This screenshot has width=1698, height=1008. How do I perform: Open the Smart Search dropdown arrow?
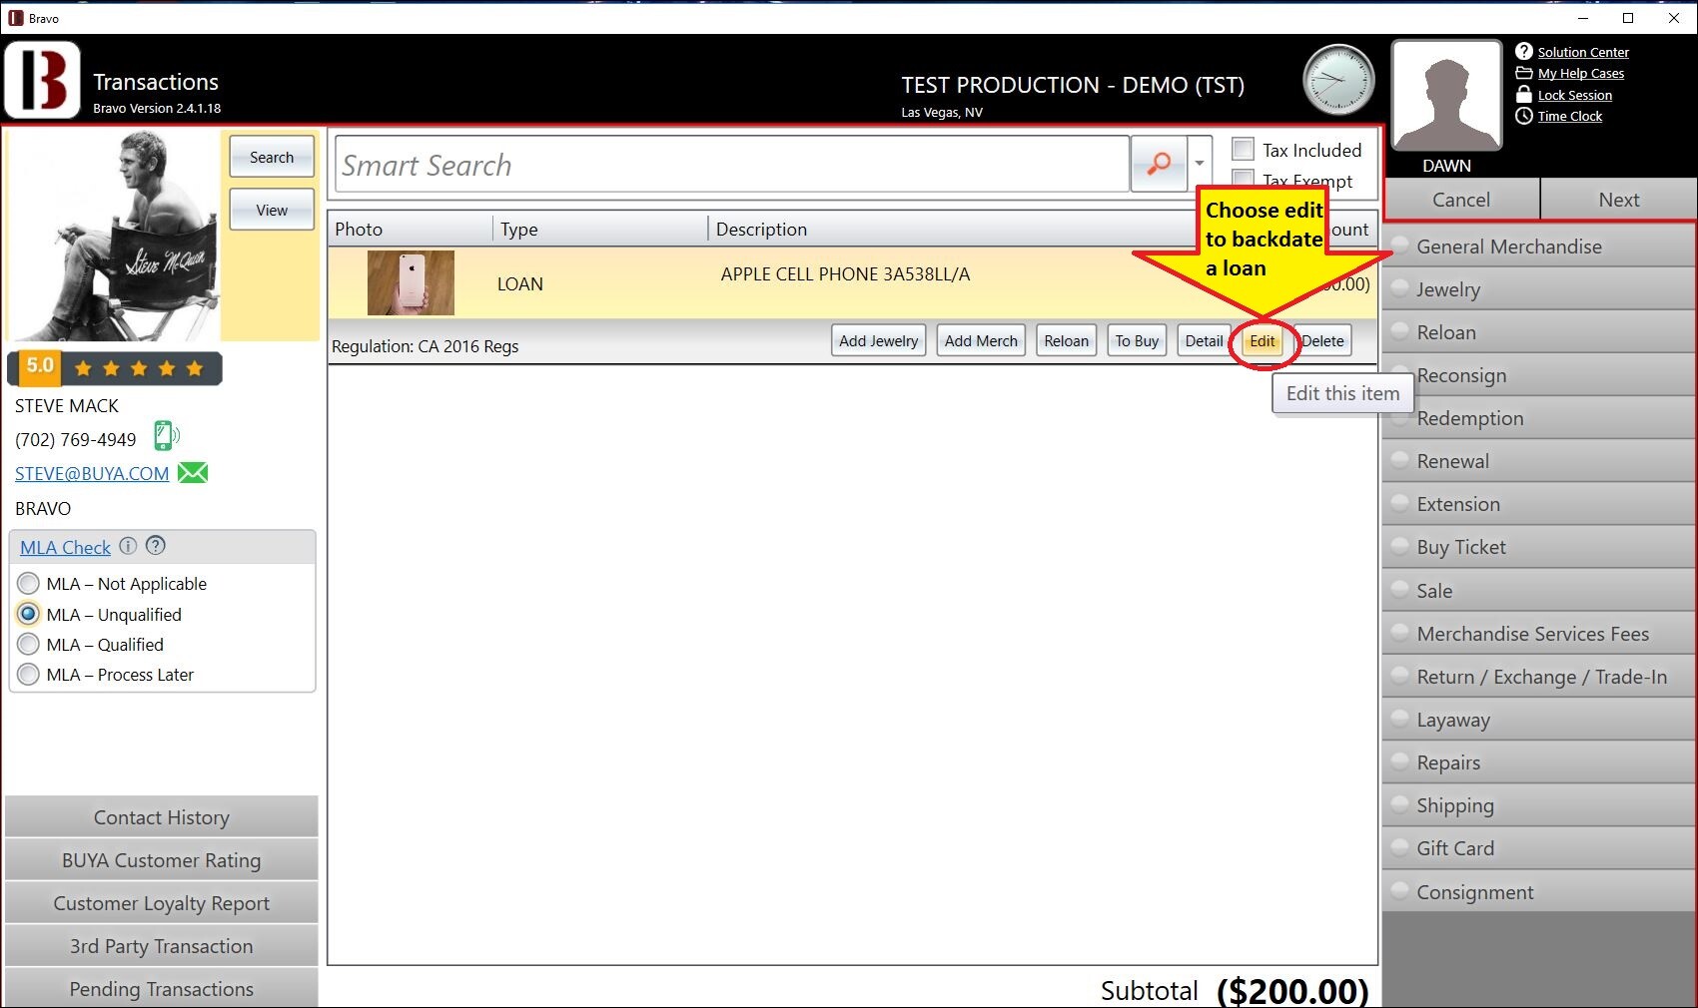click(1200, 164)
